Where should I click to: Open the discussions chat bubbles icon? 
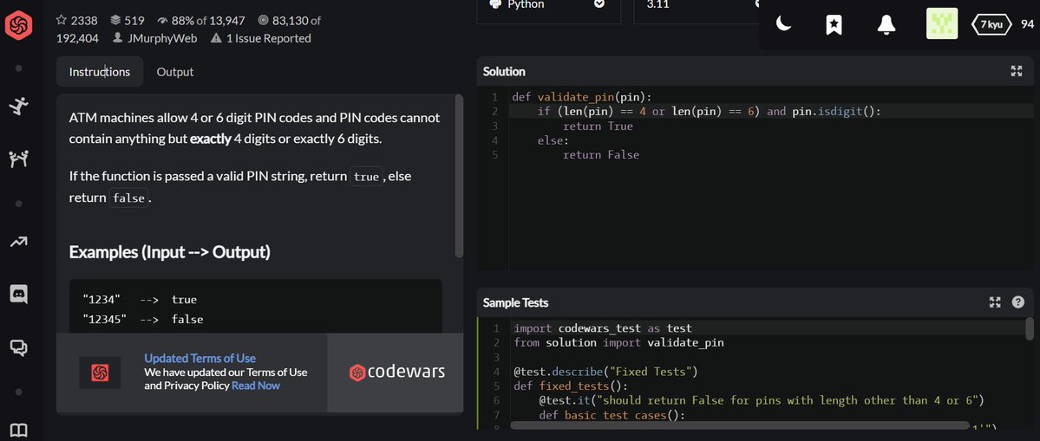tap(18, 347)
